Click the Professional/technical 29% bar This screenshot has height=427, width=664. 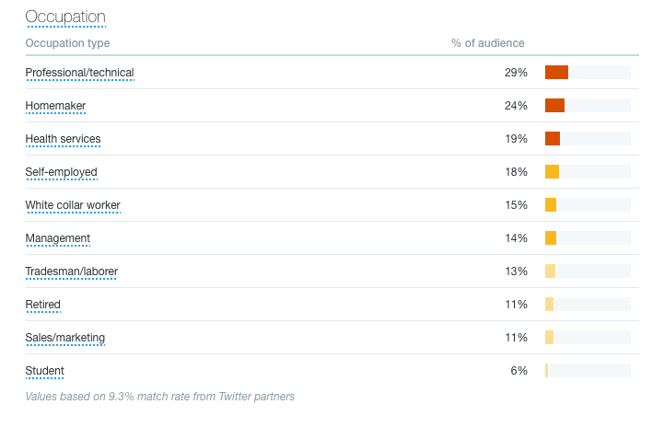coord(557,73)
